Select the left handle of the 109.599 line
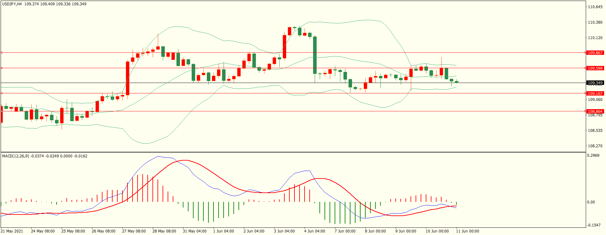The image size is (606, 235). pos(2,68)
